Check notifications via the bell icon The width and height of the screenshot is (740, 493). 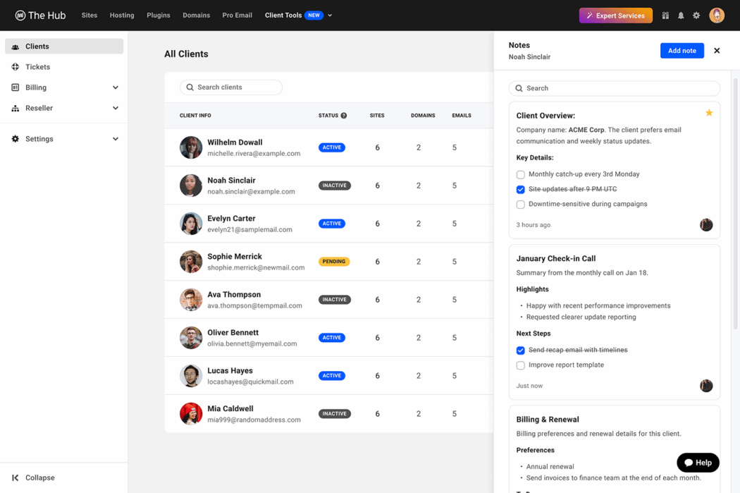click(x=681, y=15)
